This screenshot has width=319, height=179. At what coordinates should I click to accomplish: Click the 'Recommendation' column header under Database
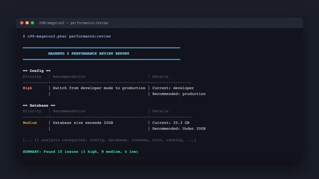tap(69, 111)
